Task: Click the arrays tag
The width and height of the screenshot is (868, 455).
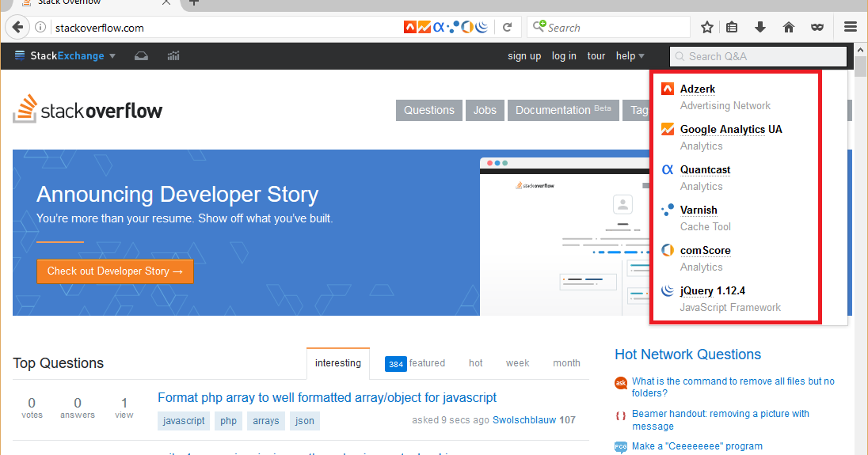Action: point(266,421)
